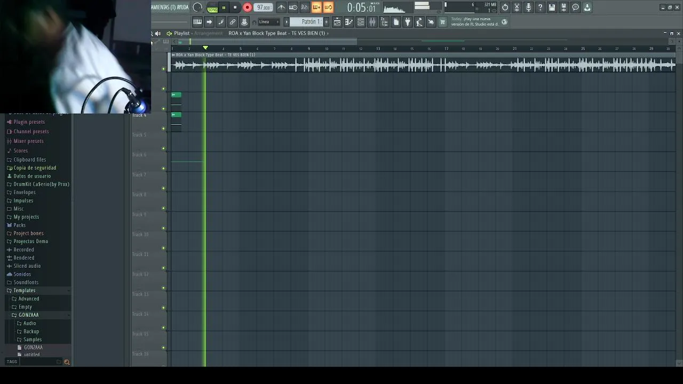Toggle the orange loop recording icon
This screenshot has height=384, width=683.
(328, 7)
